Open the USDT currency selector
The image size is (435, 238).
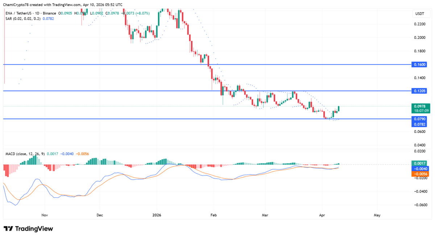pos(419,13)
